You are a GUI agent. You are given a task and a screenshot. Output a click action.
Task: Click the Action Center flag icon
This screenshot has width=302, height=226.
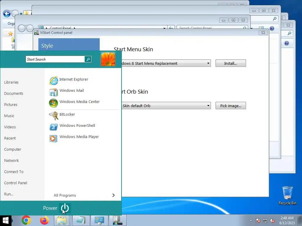258,220
